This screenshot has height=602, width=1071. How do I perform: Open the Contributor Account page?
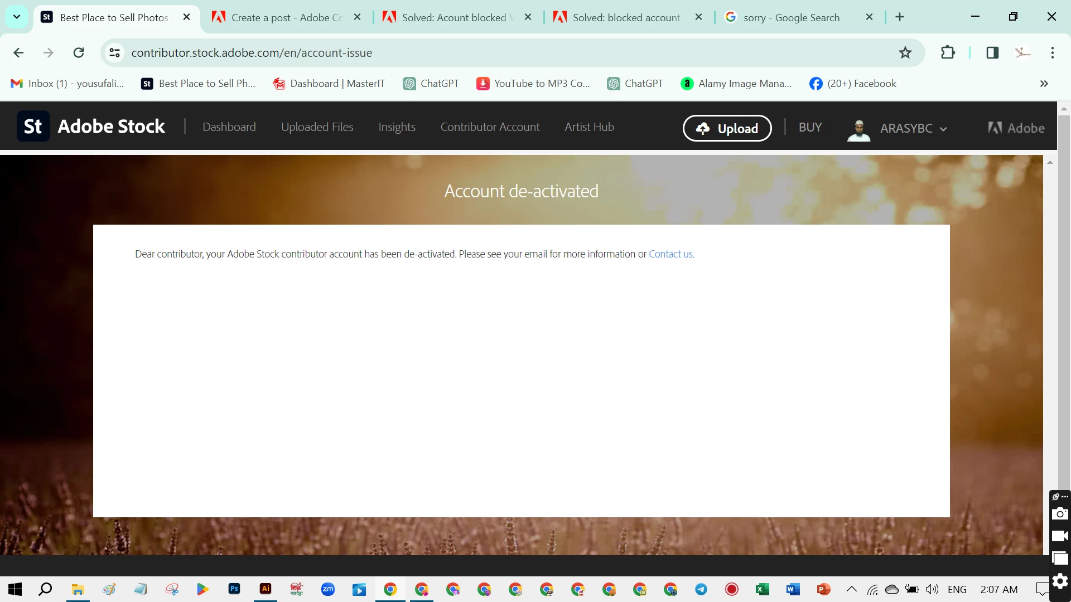pos(490,127)
